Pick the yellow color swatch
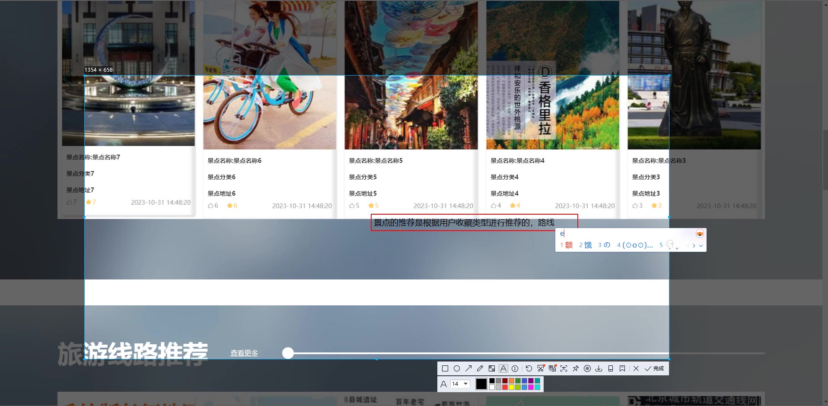This screenshot has height=406, width=828. click(x=511, y=387)
